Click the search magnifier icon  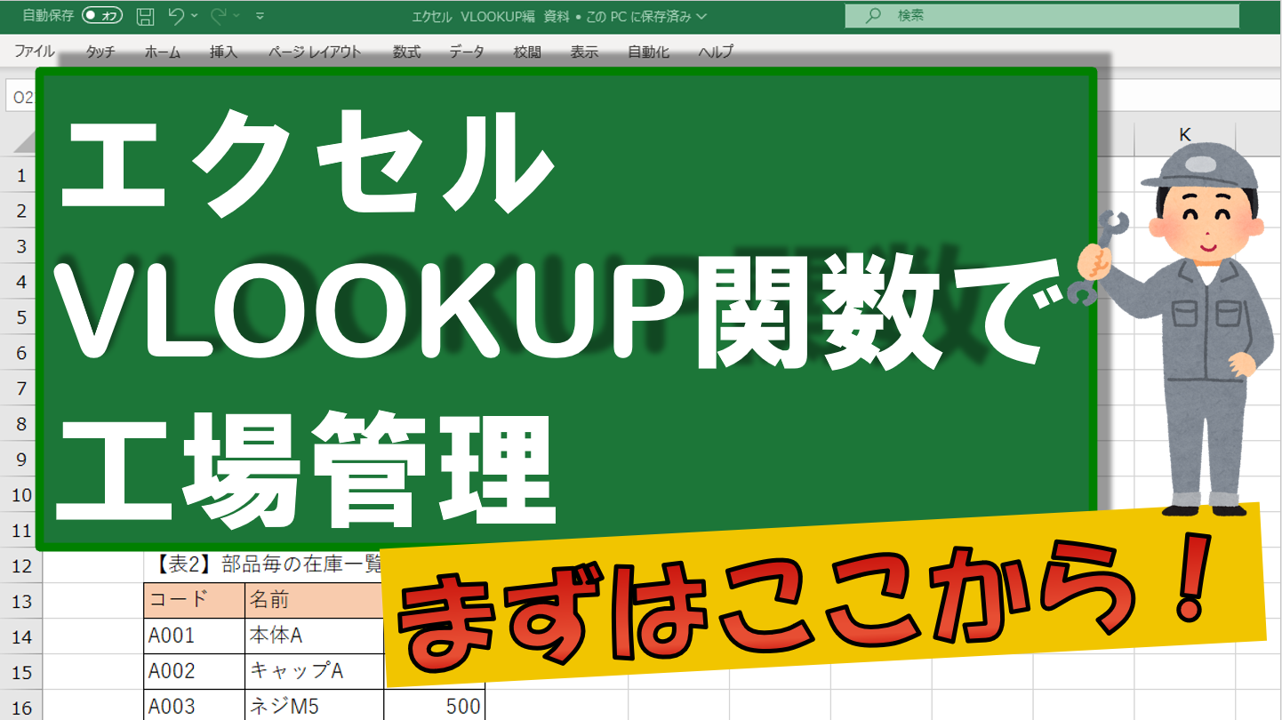(x=875, y=15)
